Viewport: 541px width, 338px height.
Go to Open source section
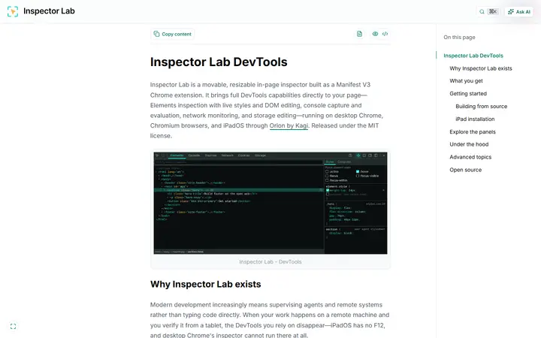click(x=465, y=170)
